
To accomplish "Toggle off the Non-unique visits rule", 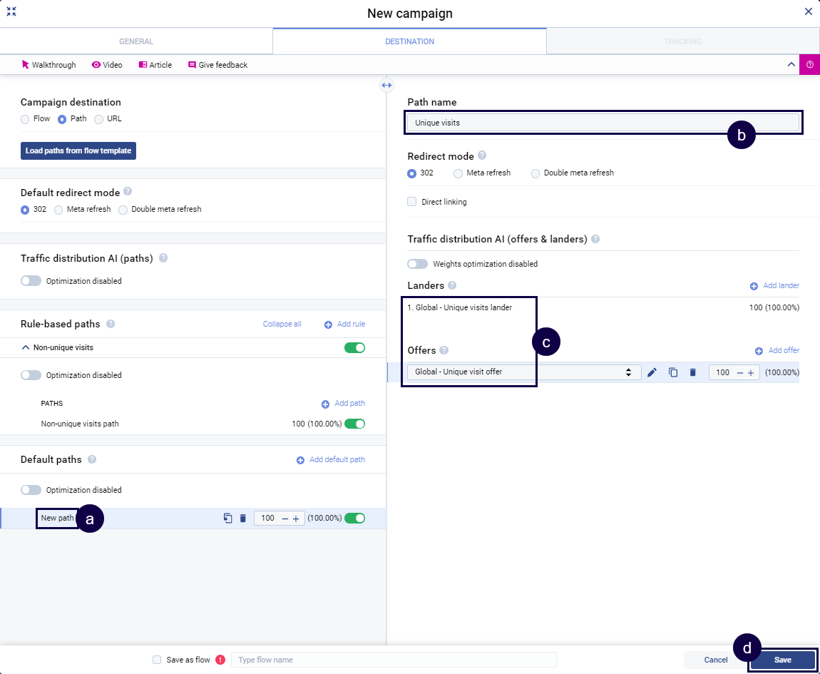I will [354, 347].
